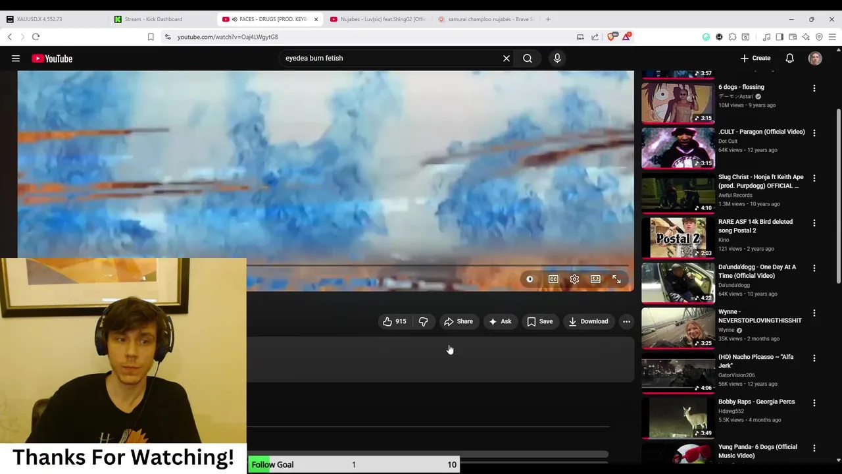
Task: Open .CULT Paragon thumbnail
Action: pos(678,147)
